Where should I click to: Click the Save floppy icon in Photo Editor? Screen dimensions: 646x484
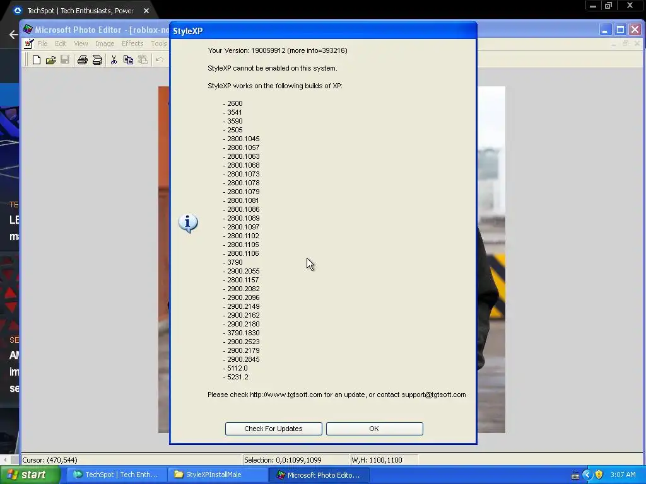(x=65, y=60)
